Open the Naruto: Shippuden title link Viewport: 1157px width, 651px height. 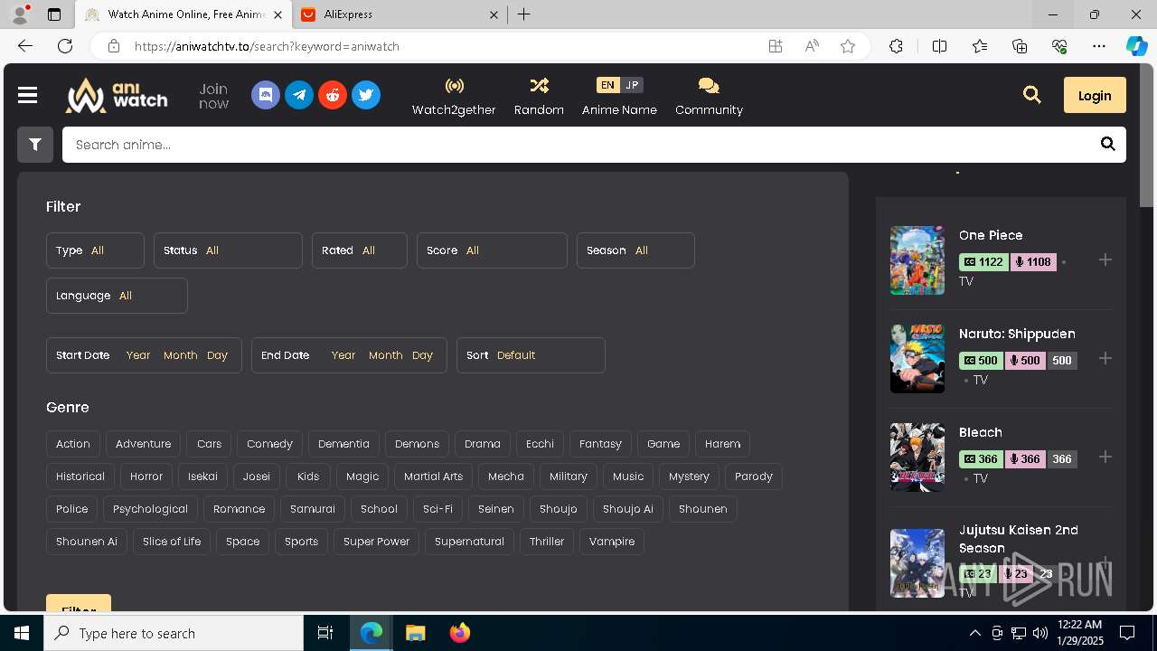click(1017, 334)
